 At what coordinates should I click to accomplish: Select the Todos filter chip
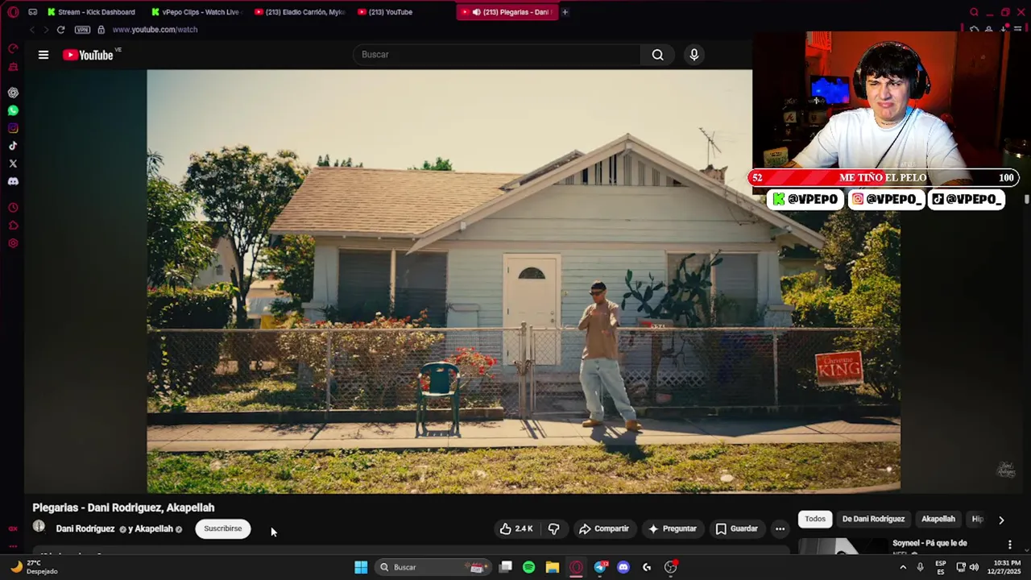(815, 519)
